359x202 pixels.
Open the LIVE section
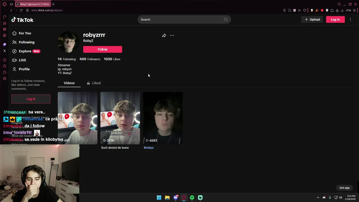point(19,60)
